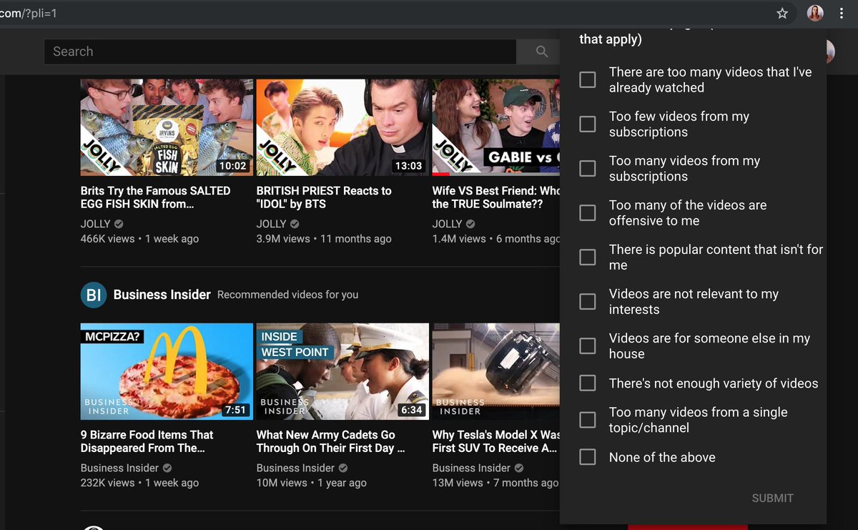Image resolution: width=858 pixels, height=530 pixels.
Task: Open "BRITISH PRIEST Reacts to IDOL by BTS" title
Action: pos(324,197)
